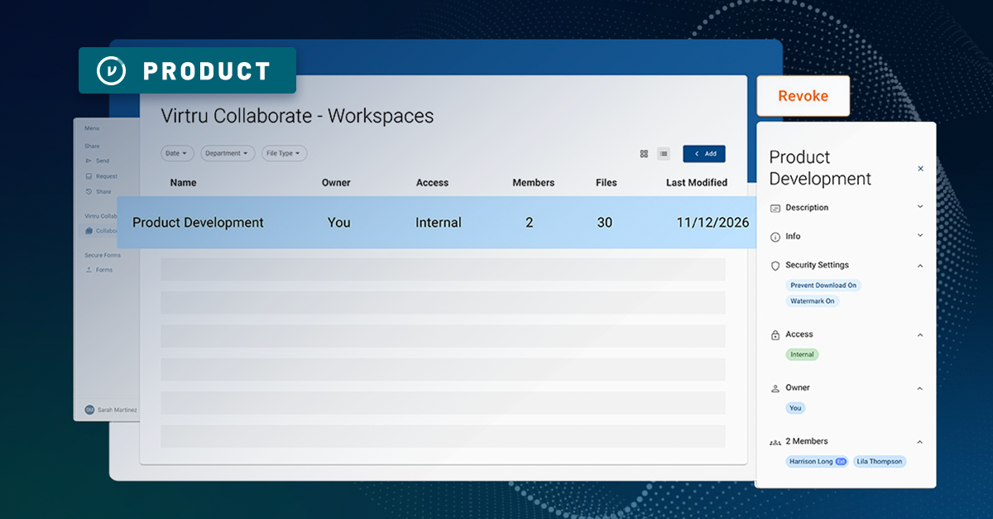
Task: Open the Department filter dropdown
Action: click(x=228, y=153)
